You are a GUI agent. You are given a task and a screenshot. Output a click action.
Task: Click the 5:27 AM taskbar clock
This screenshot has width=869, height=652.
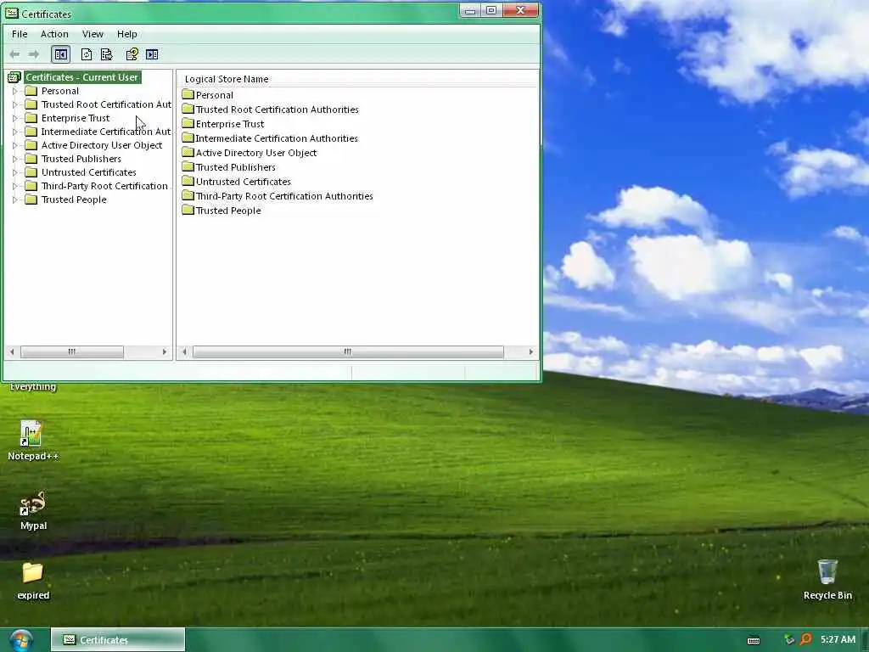pos(838,639)
